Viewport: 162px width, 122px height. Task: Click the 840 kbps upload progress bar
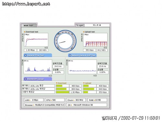coord(90,89)
